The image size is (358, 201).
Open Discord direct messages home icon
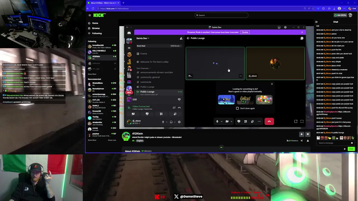coord(129,33)
